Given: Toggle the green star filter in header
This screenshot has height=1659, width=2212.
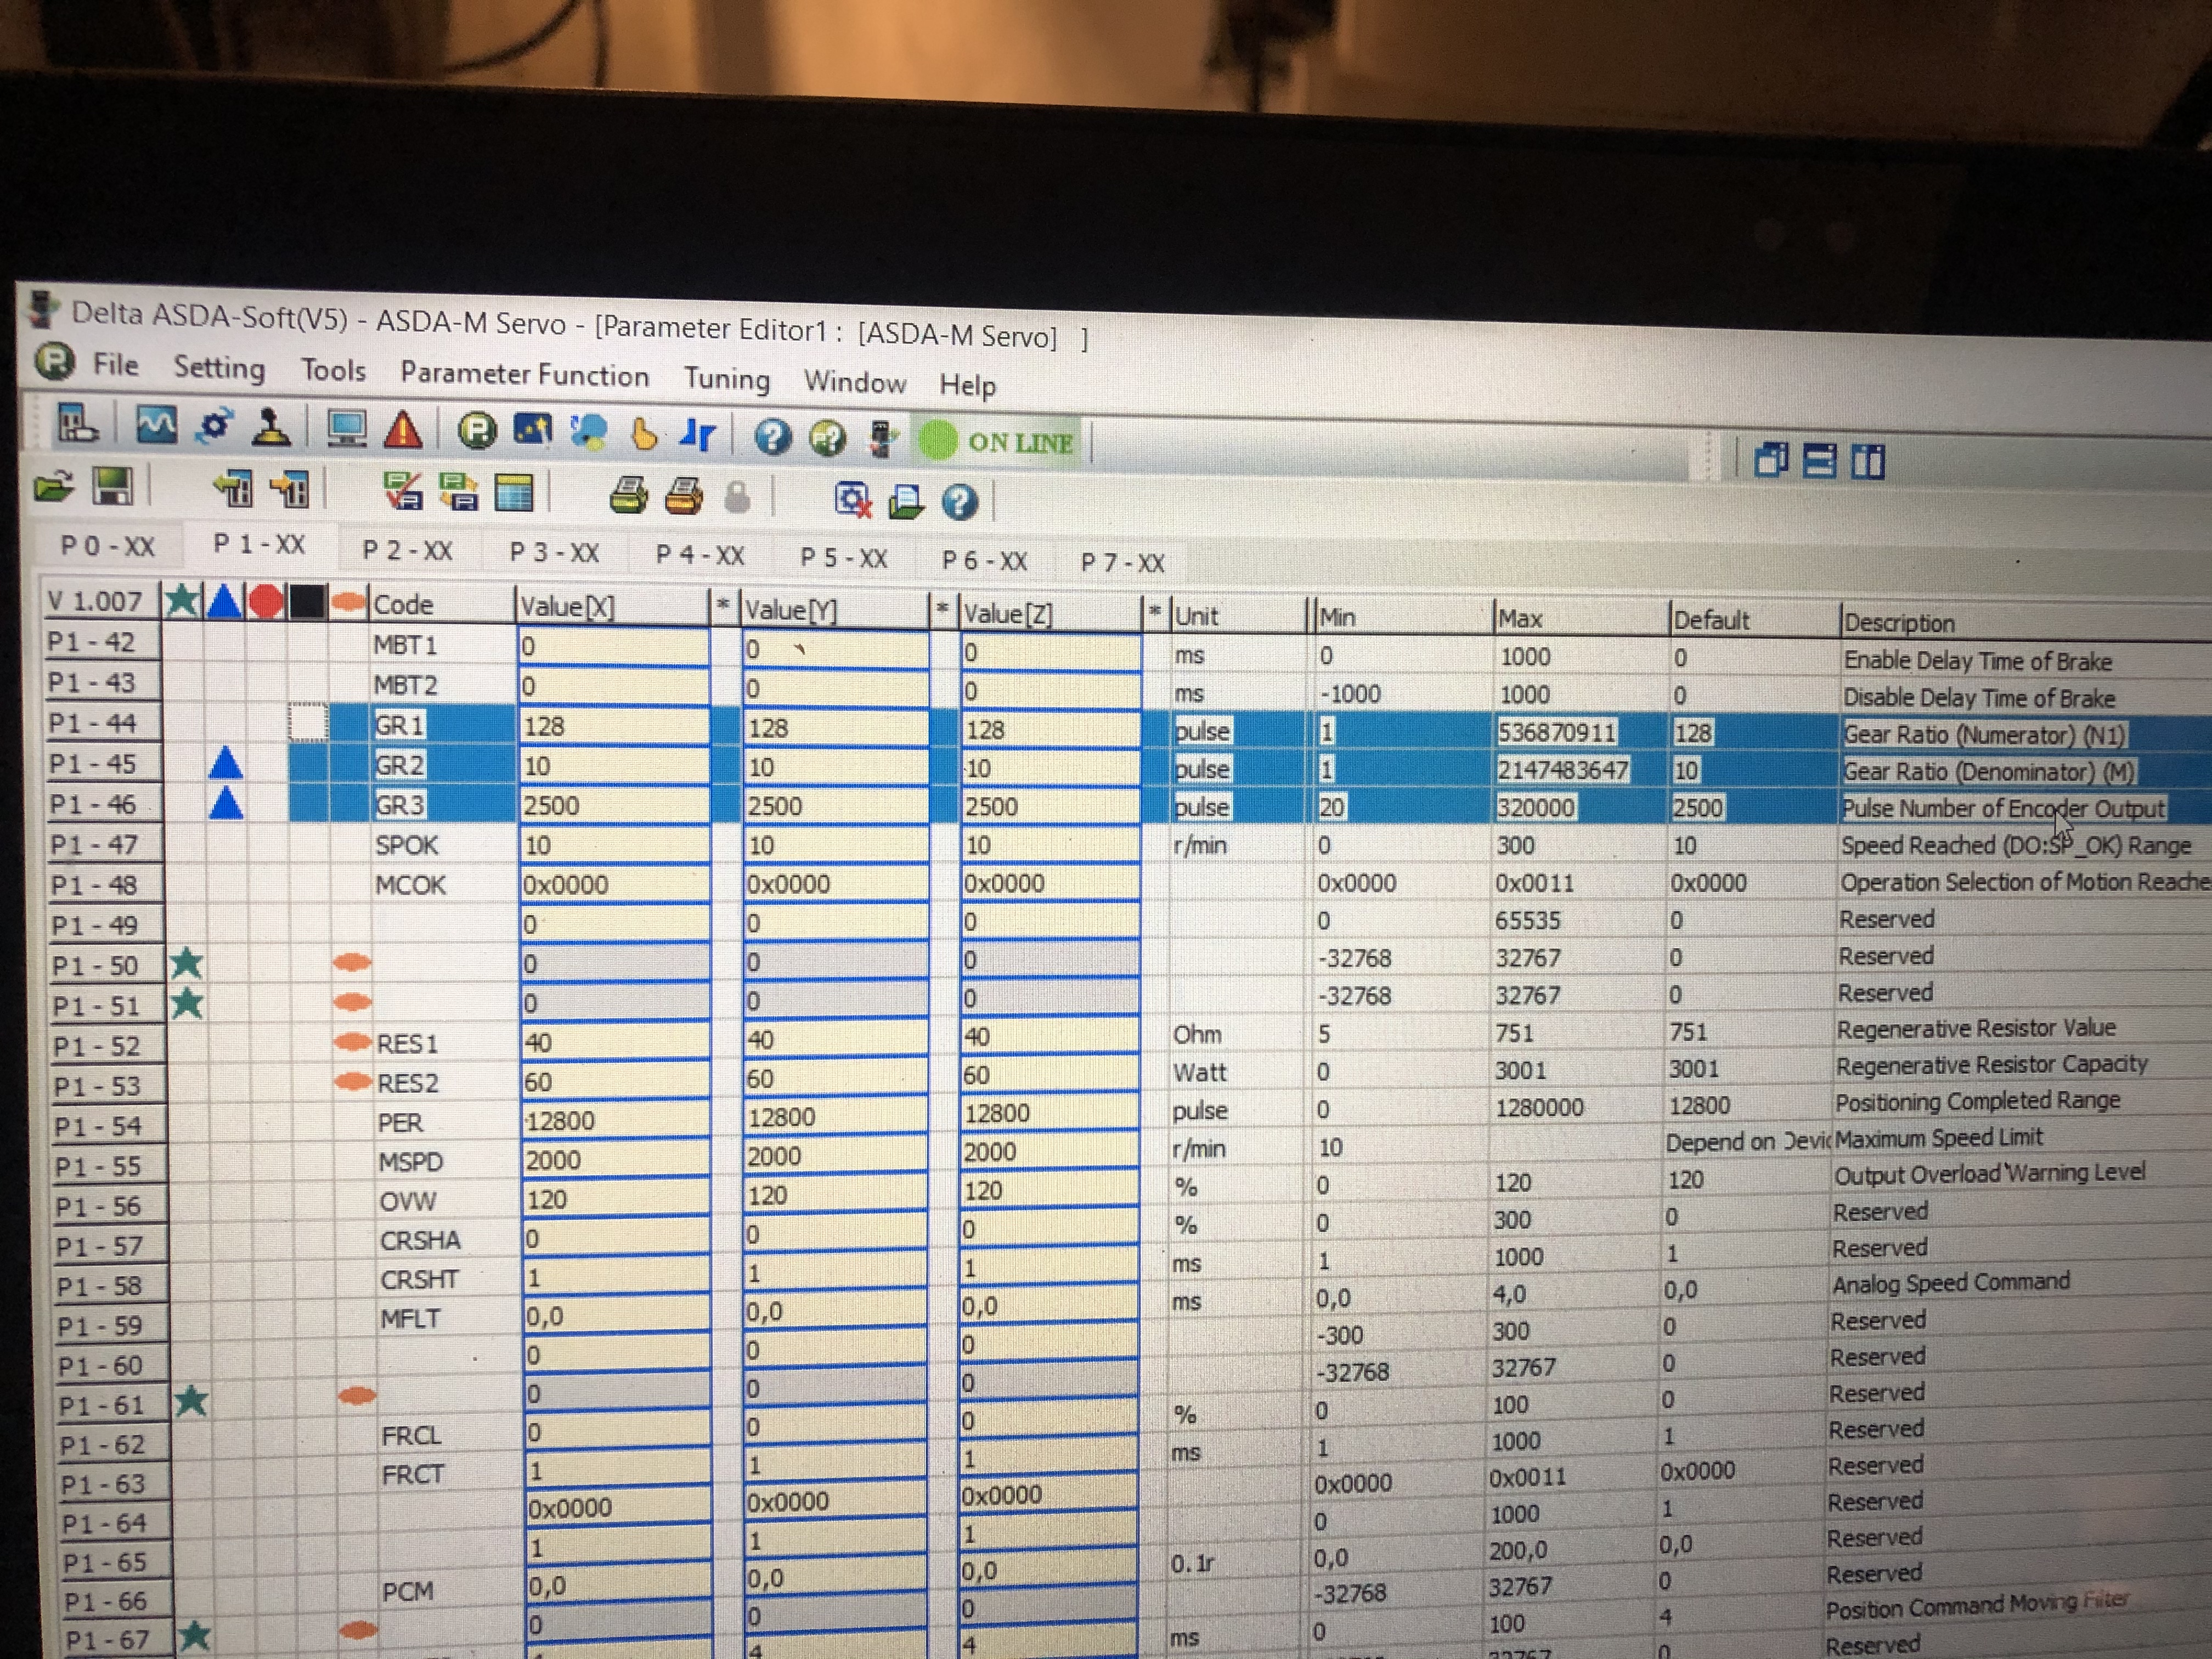Looking at the screenshot, I should click(x=182, y=601).
